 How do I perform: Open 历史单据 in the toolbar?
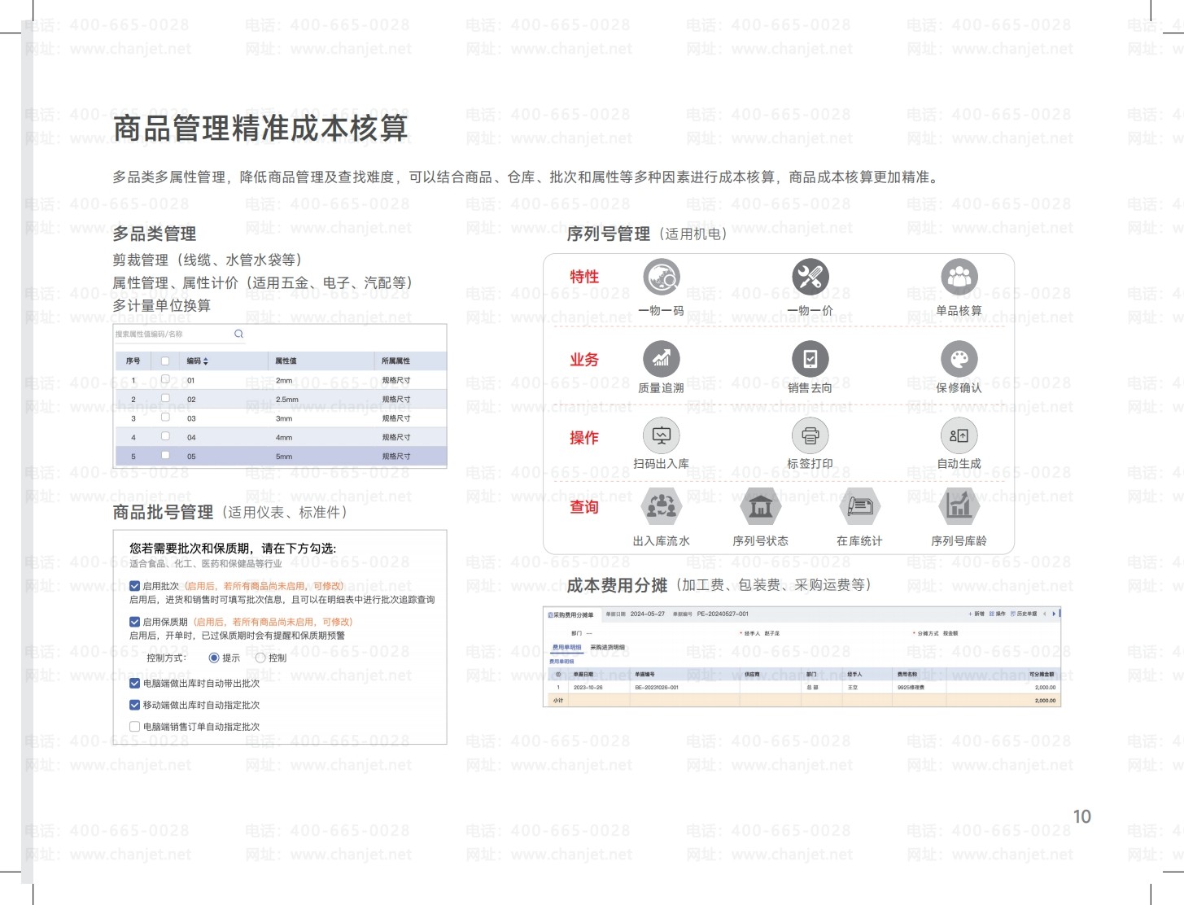[x=1024, y=614]
